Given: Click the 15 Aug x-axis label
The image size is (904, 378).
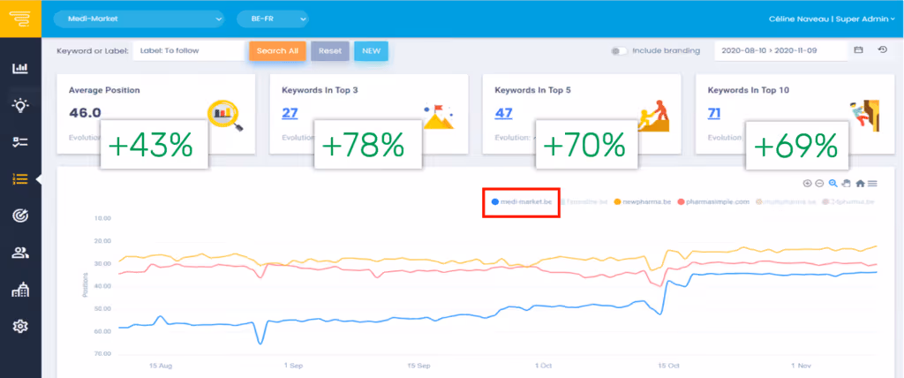Looking at the screenshot, I should (x=161, y=366).
